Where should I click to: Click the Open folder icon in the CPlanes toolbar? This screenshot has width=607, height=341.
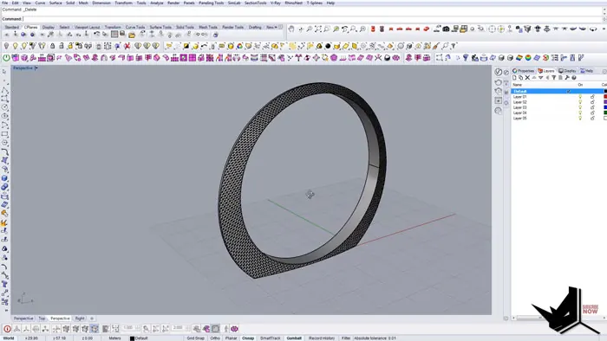pos(132,35)
